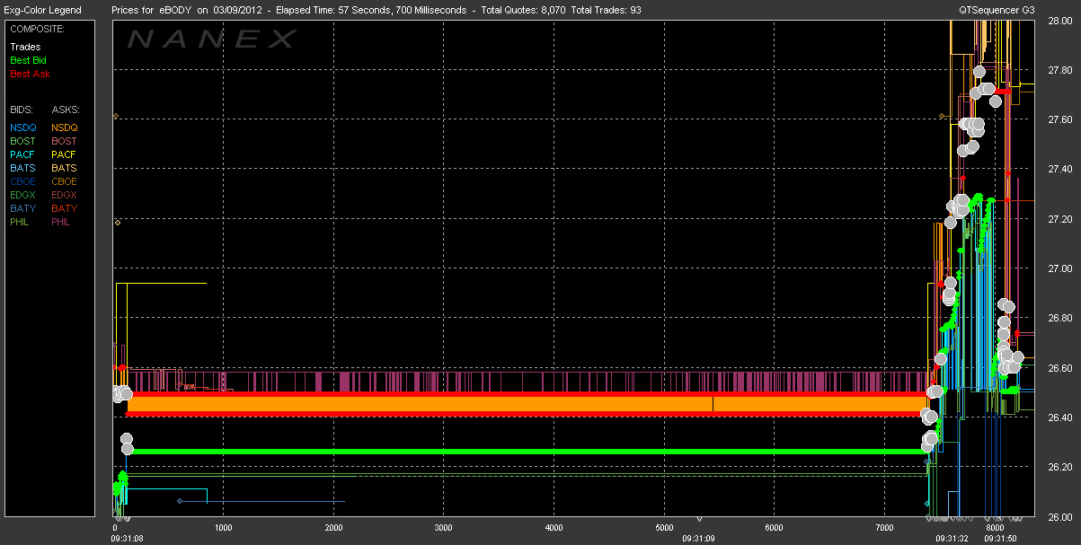Image resolution: width=1081 pixels, height=545 pixels.
Task: Click the 4000 tick label on x-axis
Action: point(554,528)
